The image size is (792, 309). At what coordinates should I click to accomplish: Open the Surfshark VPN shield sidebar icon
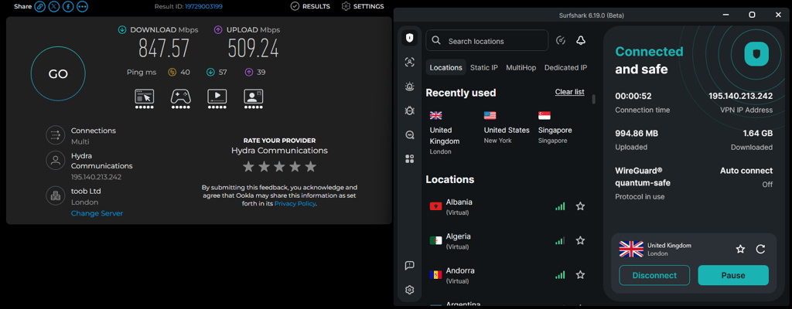(410, 38)
